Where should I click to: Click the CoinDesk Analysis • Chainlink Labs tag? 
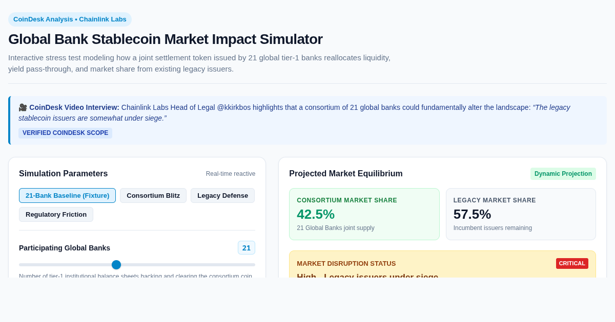(70, 19)
